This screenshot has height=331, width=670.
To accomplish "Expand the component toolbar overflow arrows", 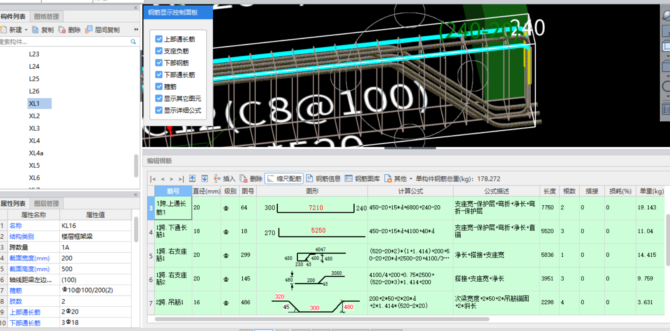I will click(136, 30).
